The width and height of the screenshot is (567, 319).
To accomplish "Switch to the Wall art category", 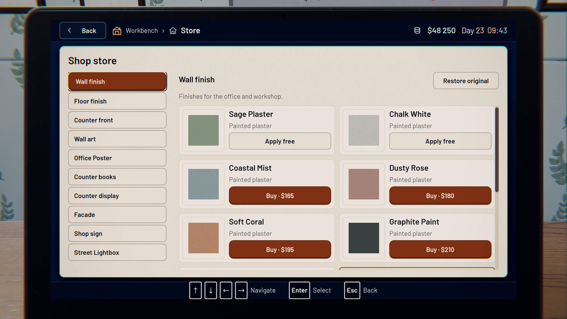I will (x=117, y=139).
